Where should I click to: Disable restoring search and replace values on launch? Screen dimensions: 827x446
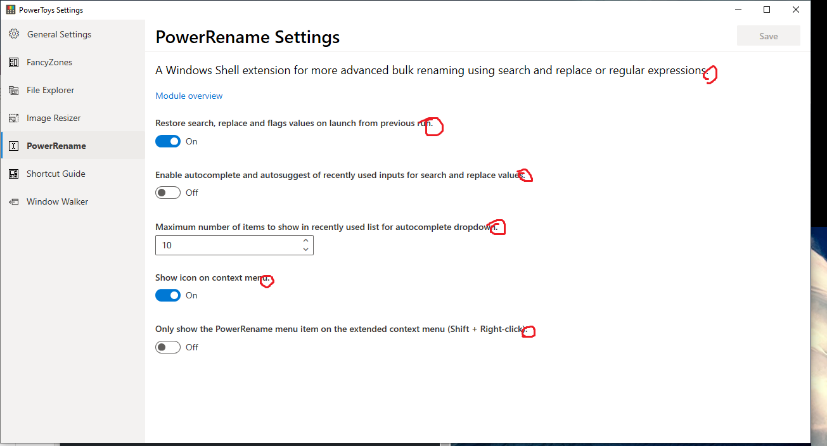click(167, 141)
